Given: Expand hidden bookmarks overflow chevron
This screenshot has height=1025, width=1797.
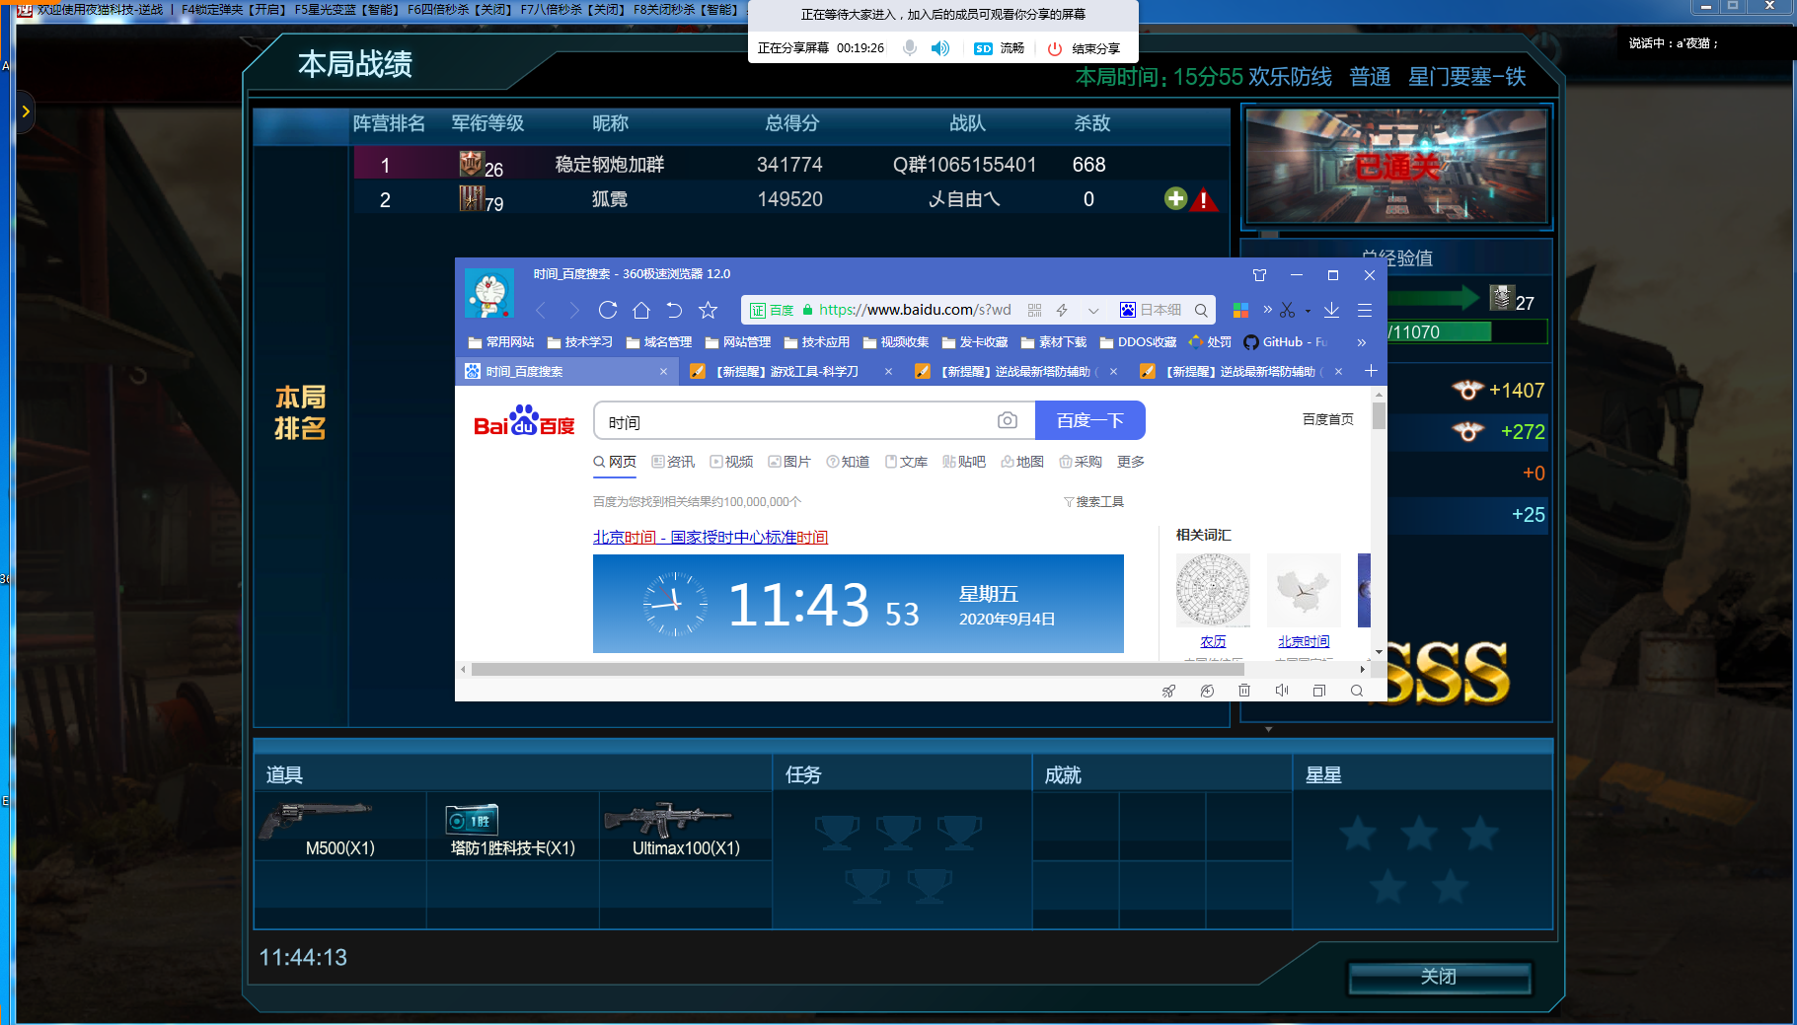Looking at the screenshot, I should [x=1362, y=342].
